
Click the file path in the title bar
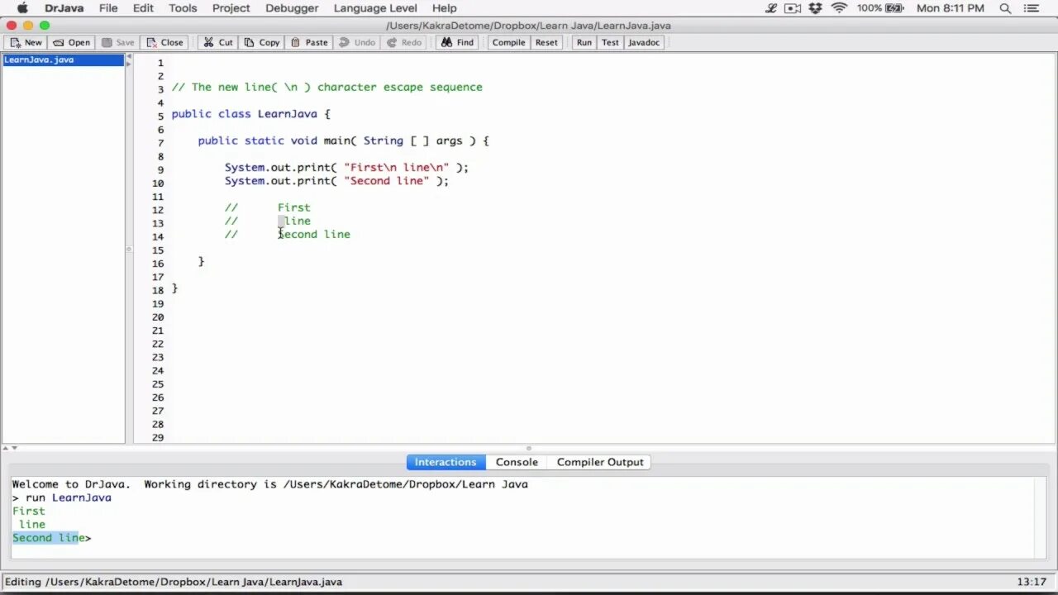pyautogui.click(x=528, y=25)
